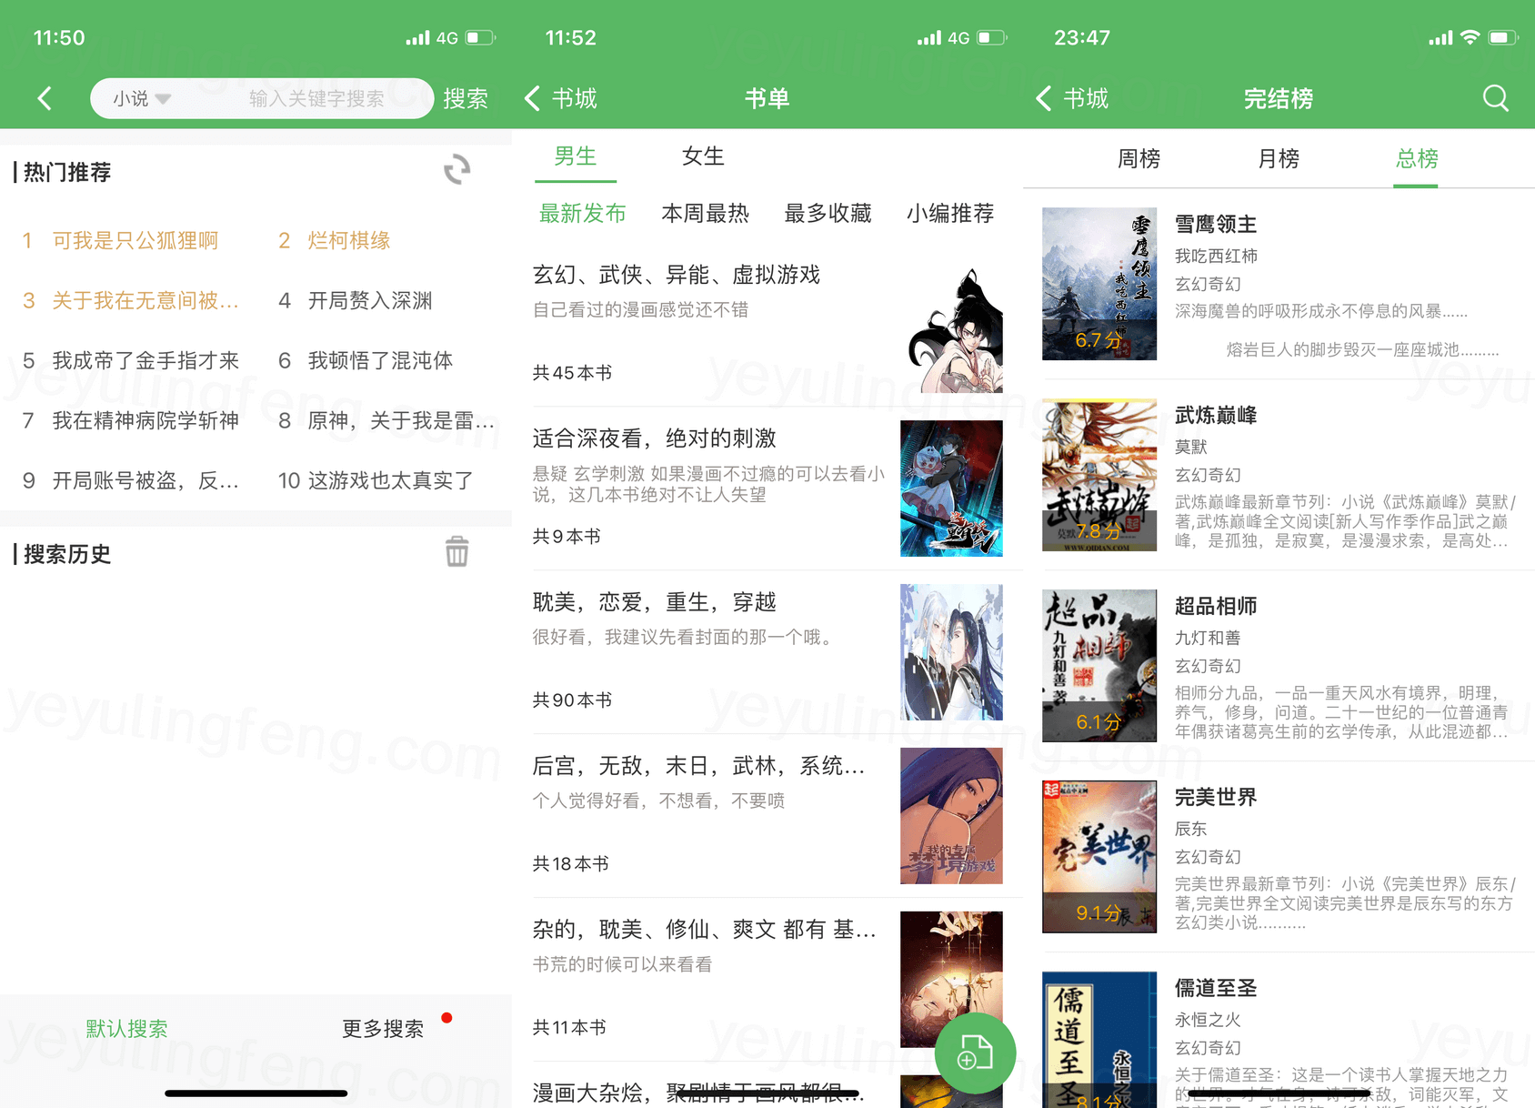Open the 完美世界 title
Screen dimensions: 1535x1108
1216,797
